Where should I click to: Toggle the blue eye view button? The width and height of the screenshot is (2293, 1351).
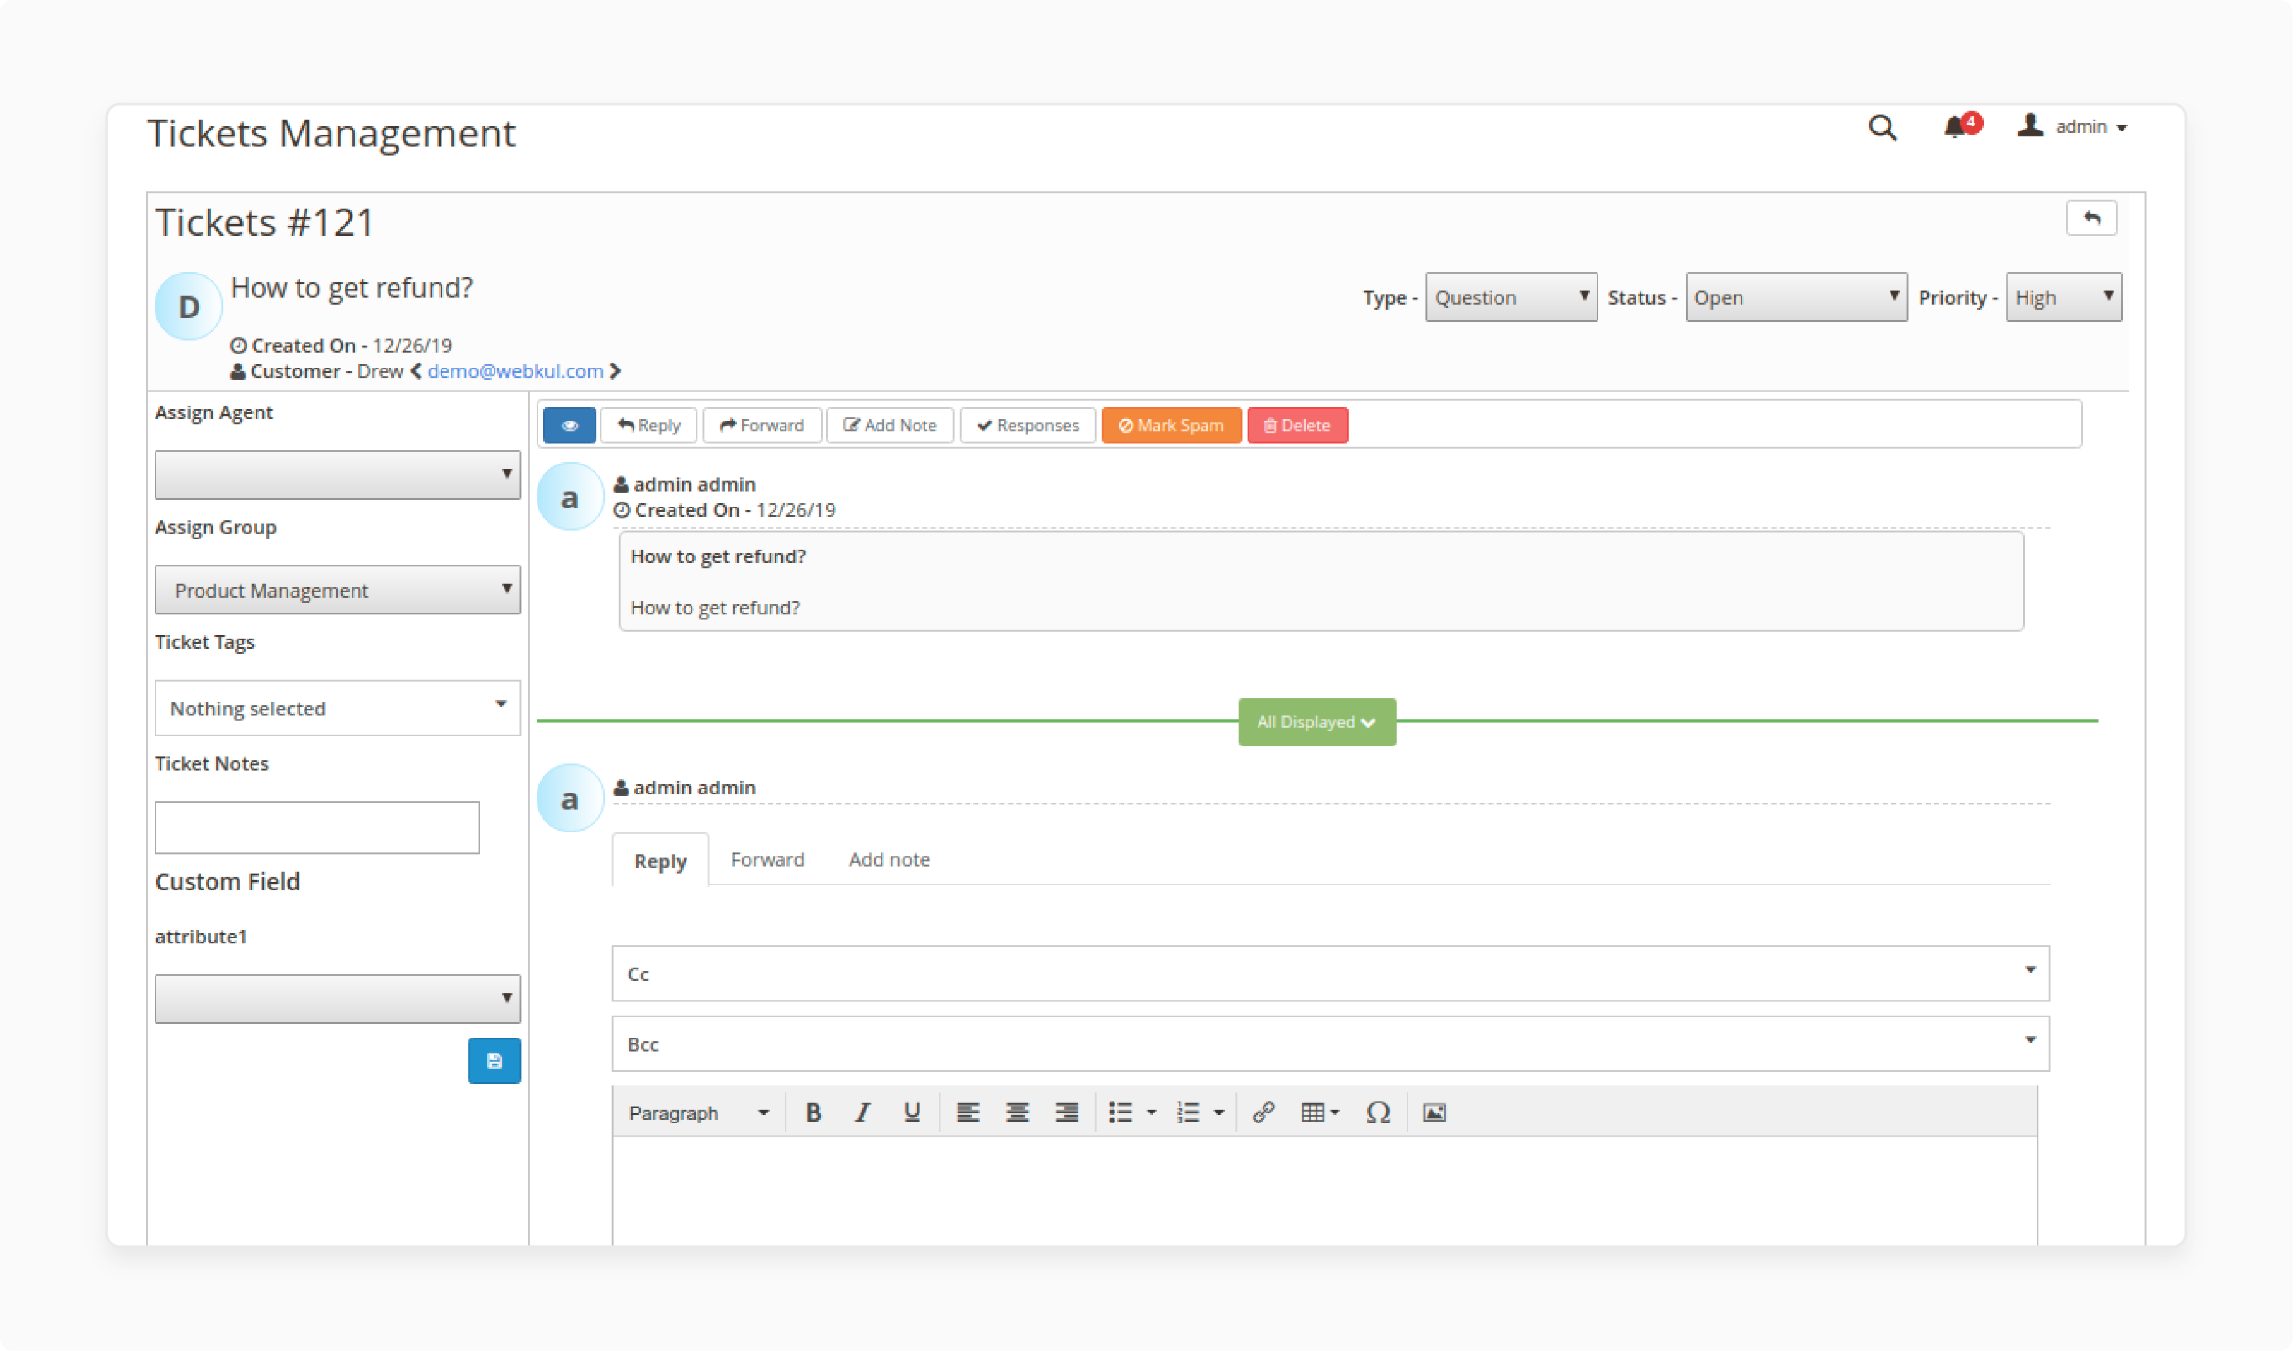pyautogui.click(x=569, y=425)
